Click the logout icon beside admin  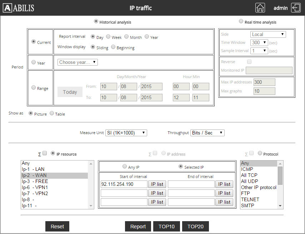click(296, 7)
